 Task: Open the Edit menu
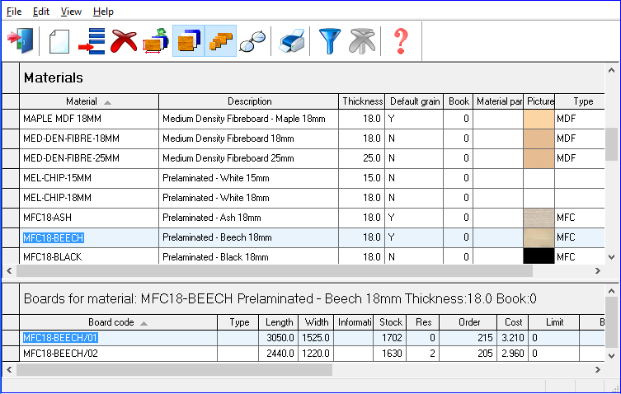(x=40, y=12)
